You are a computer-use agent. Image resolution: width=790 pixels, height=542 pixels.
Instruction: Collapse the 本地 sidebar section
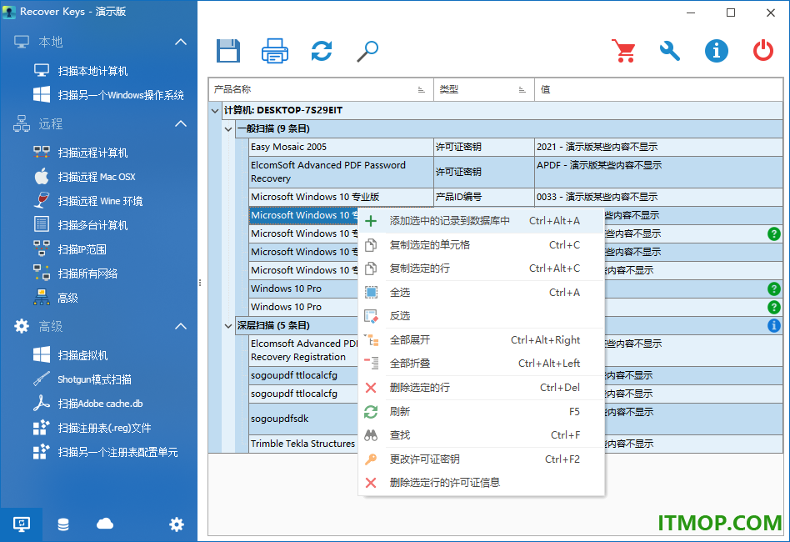(180, 42)
